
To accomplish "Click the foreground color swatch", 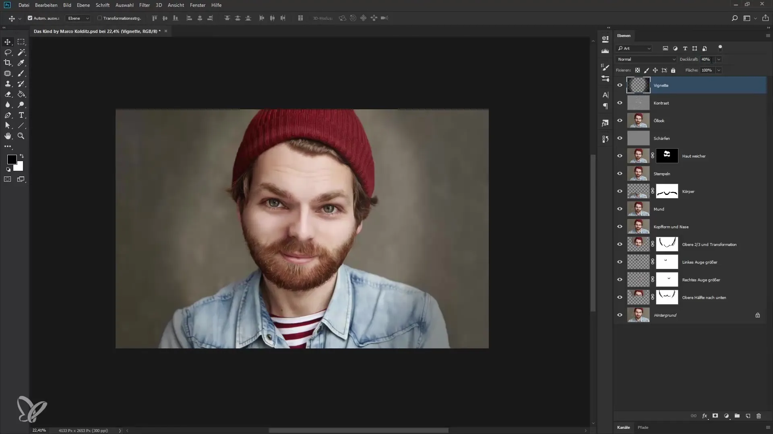I will point(12,160).
